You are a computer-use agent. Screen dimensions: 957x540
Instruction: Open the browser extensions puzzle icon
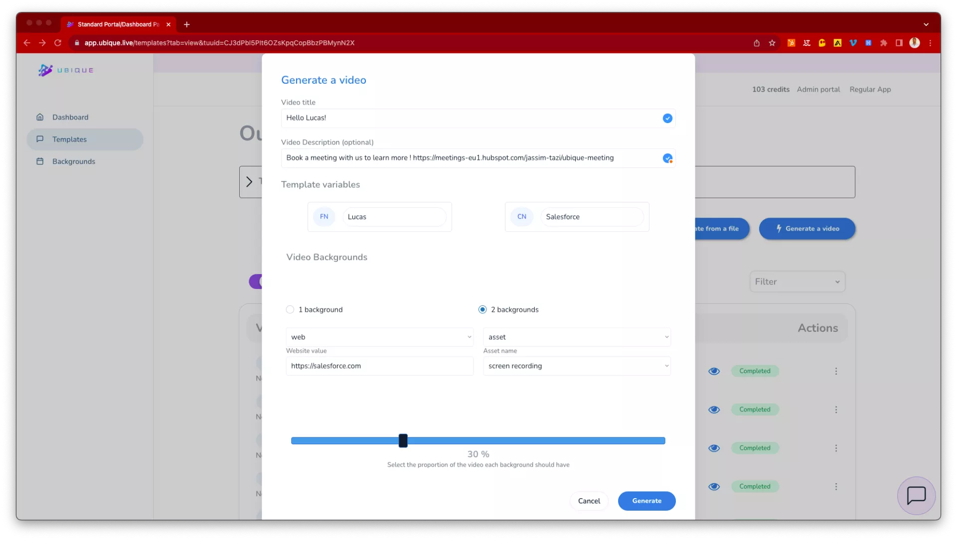tap(883, 43)
